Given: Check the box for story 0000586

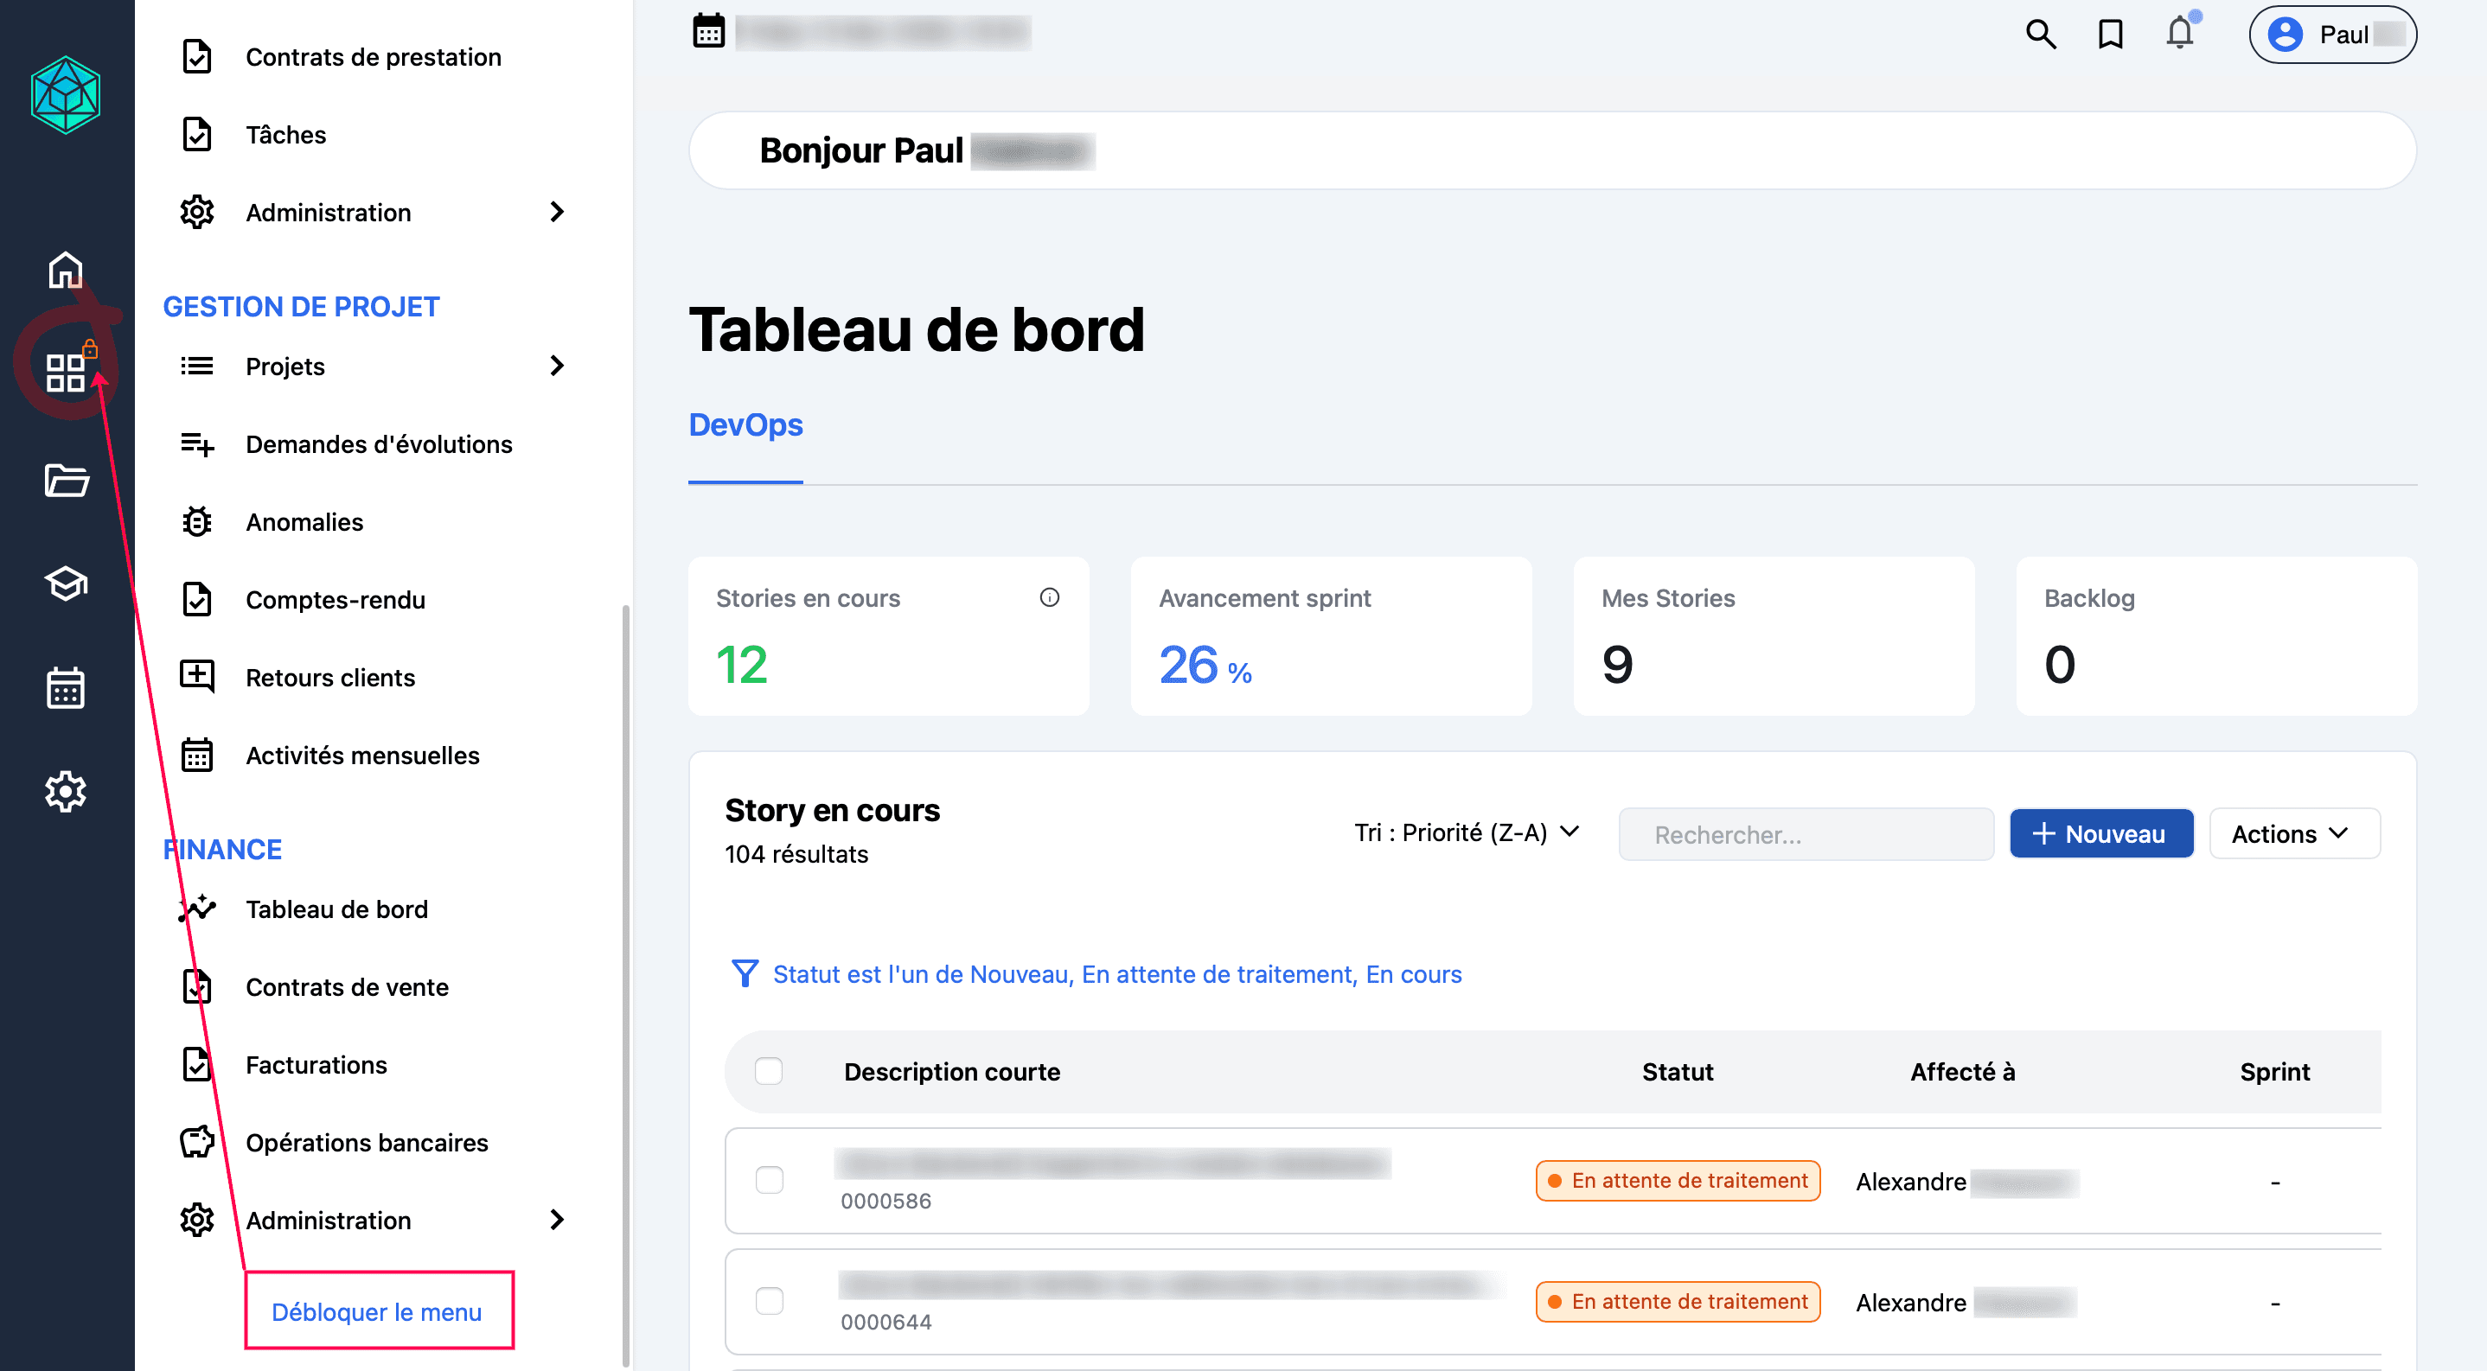Looking at the screenshot, I should point(770,1180).
